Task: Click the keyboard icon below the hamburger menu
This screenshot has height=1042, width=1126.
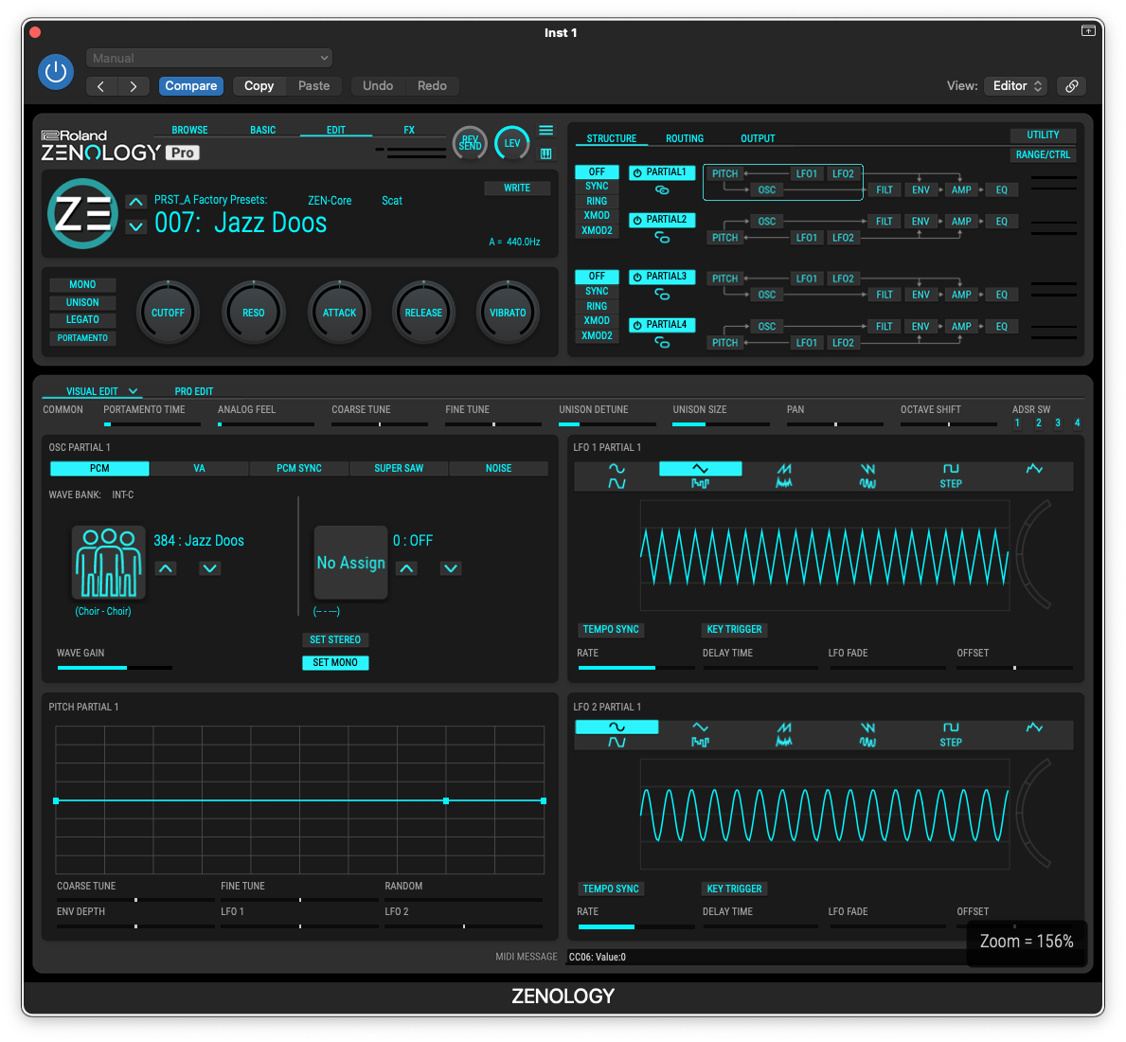Action: [545, 153]
